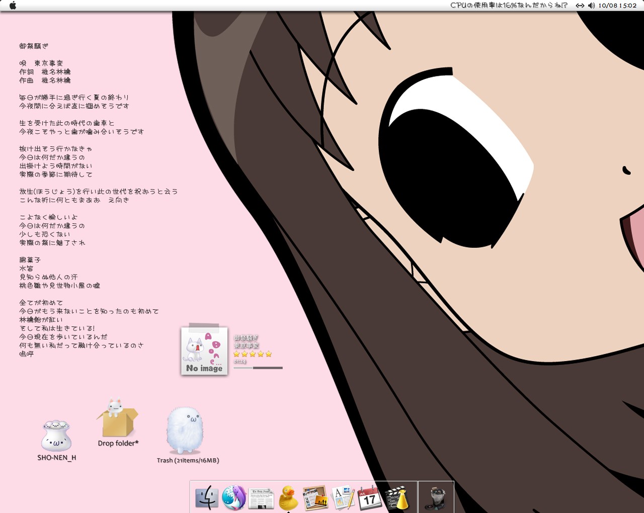
Task: Set rating to fifth star
Action: pyautogui.click(x=269, y=354)
